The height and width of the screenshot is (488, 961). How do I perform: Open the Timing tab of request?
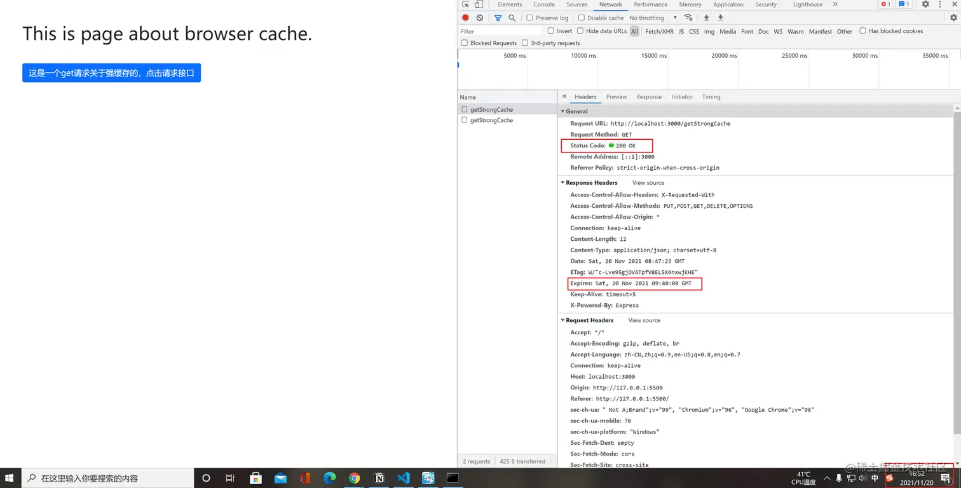click(x=711, y=97)
